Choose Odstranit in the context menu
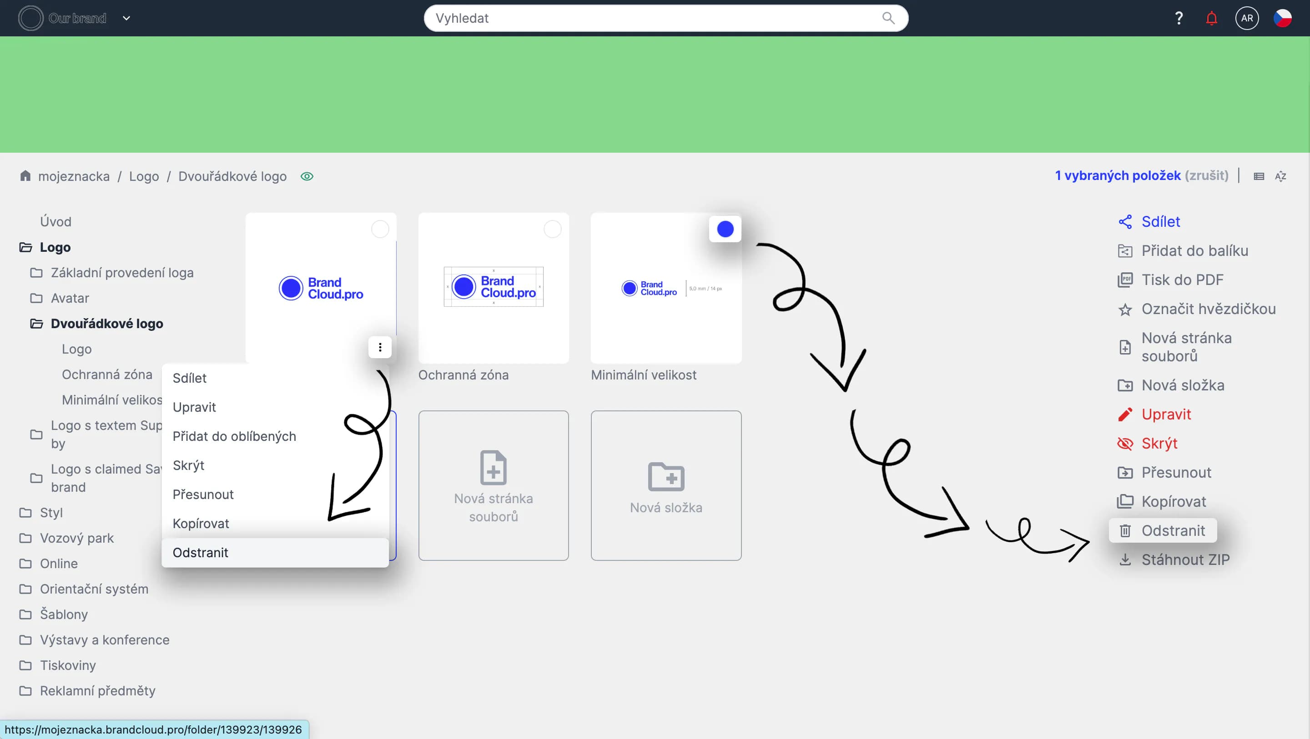 click(x=200, y=553)
